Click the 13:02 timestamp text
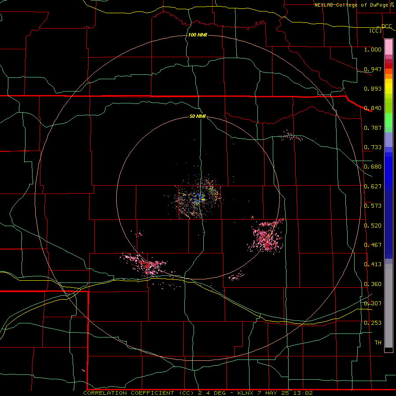The image size is (396, 396). click(x=304, y=393)
